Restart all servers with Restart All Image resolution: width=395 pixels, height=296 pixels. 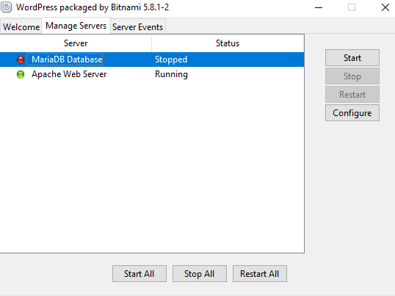pos(260,273)
